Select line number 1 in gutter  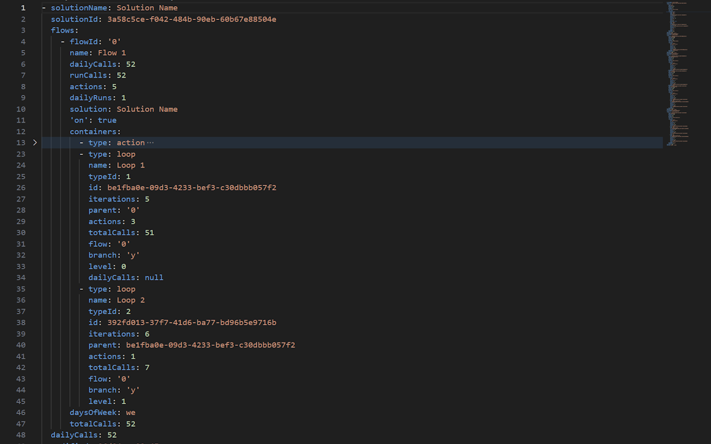click(23, 8)
